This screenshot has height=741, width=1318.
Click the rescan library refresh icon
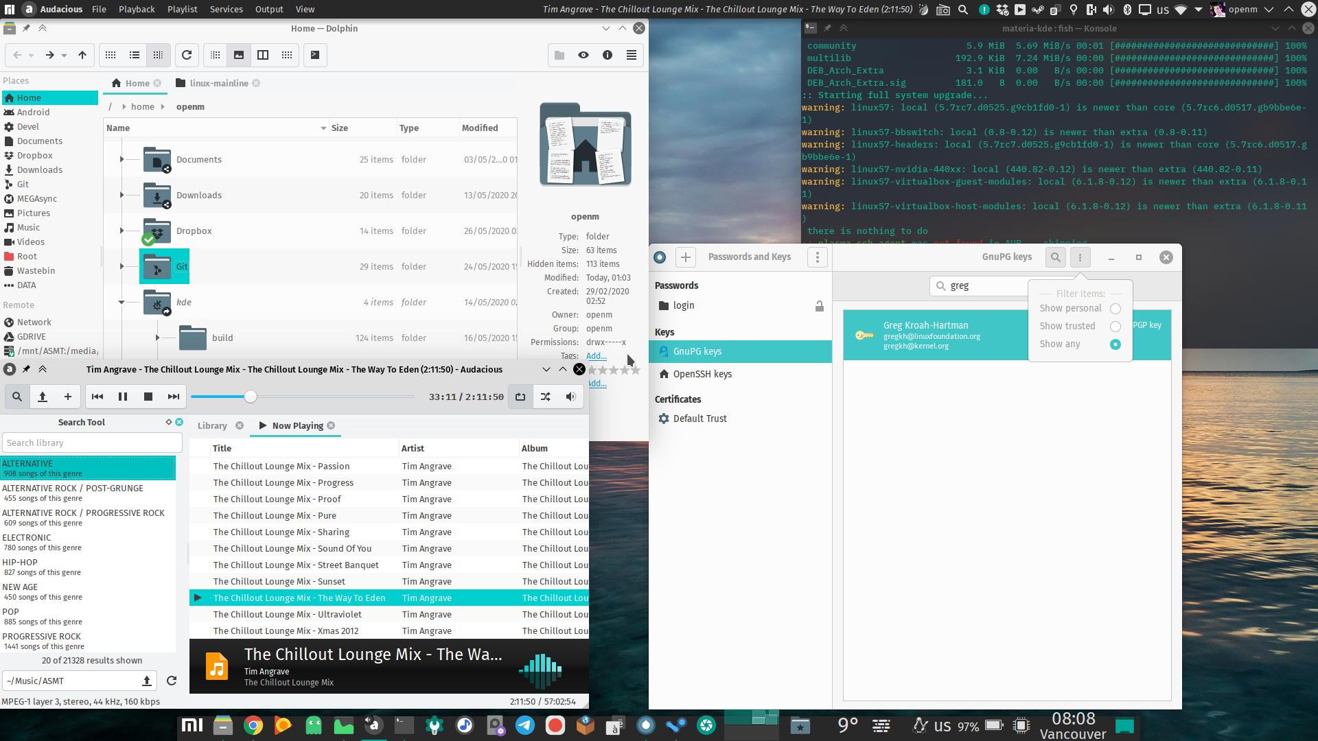click(x=172, y=681)
